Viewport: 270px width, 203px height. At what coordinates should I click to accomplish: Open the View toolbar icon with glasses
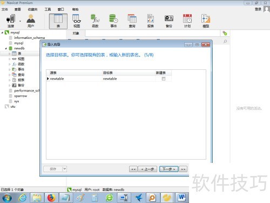[77, 21]
